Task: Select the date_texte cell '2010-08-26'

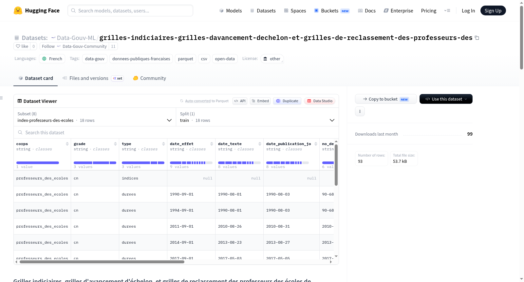Action: pyautogui.click(x=239, y=226)
